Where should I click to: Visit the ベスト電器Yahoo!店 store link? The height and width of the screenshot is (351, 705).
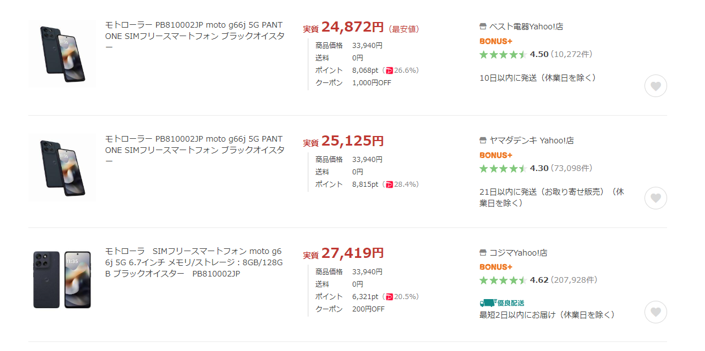click(526, 27)
